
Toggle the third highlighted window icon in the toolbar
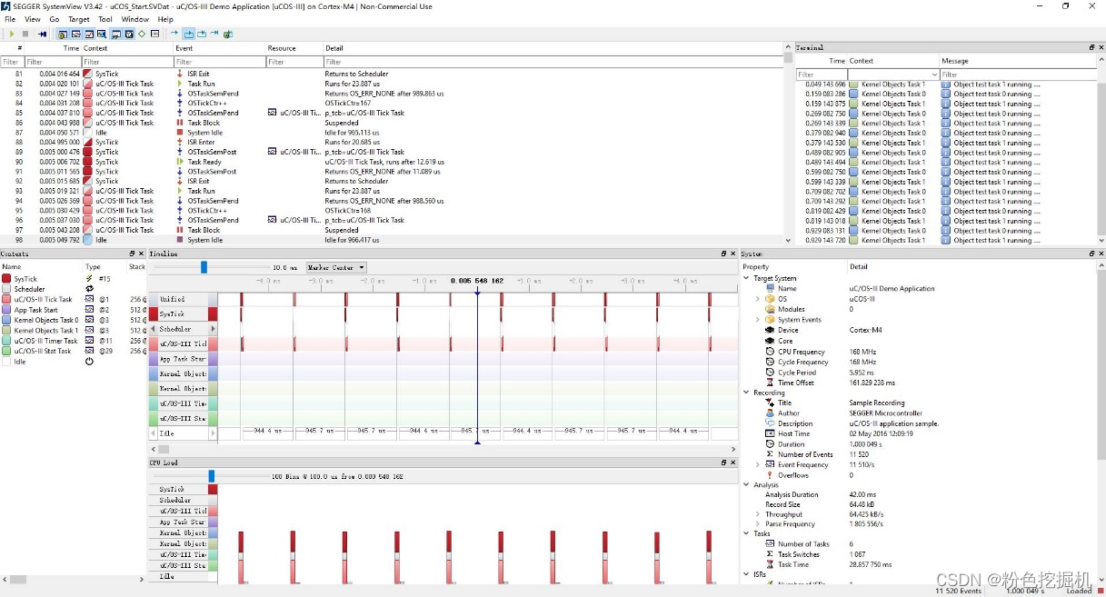pos(89,34)
